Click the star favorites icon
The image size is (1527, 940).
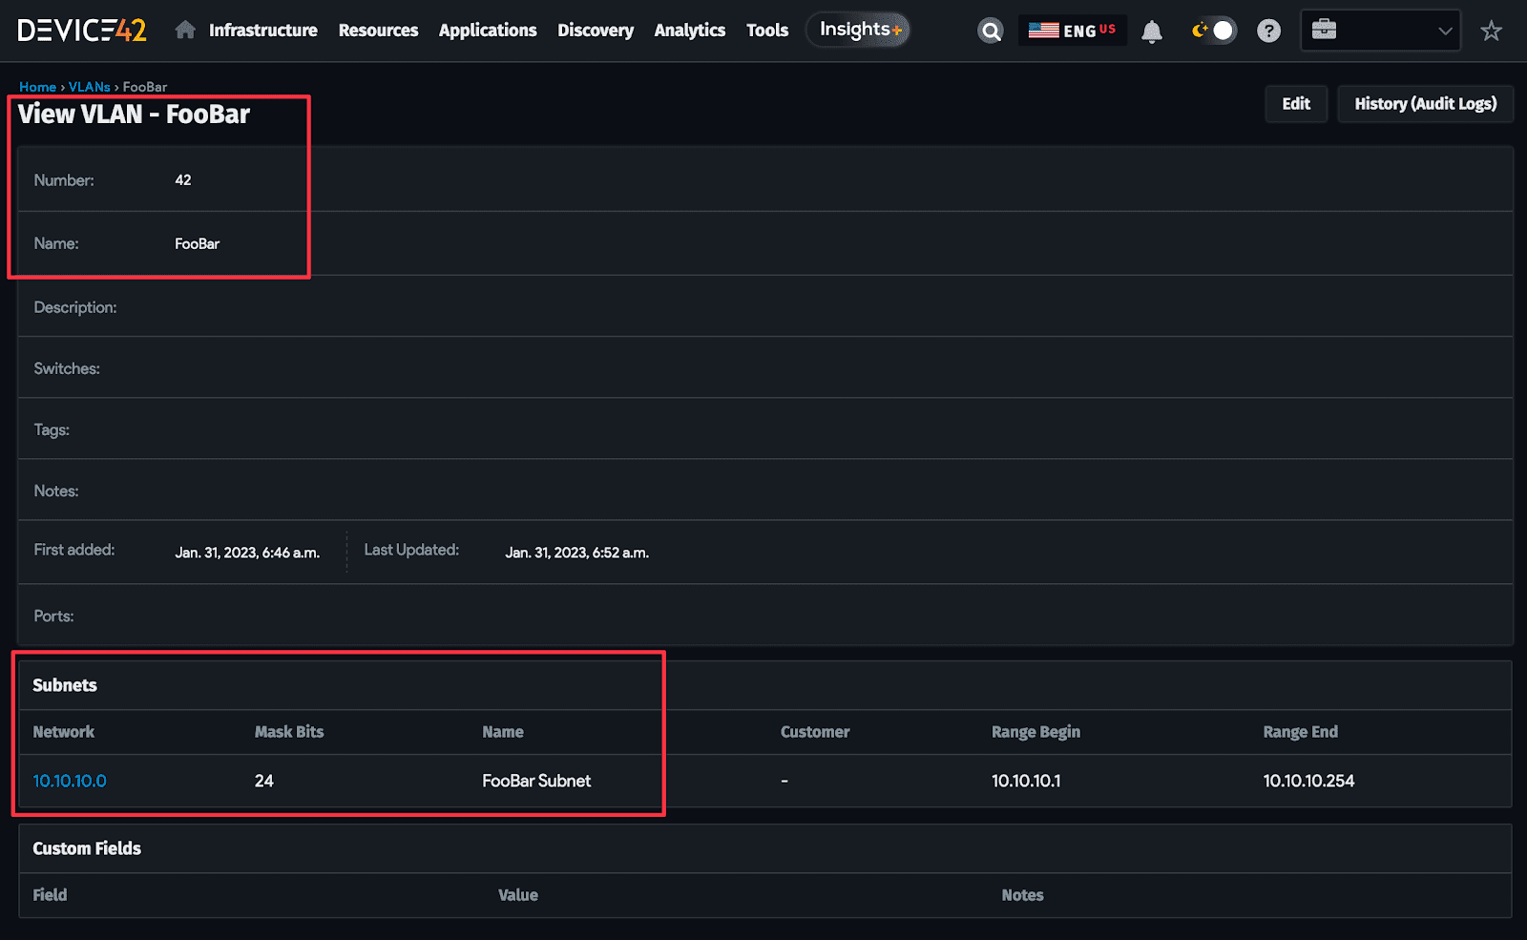click(x=1491, y=30)
